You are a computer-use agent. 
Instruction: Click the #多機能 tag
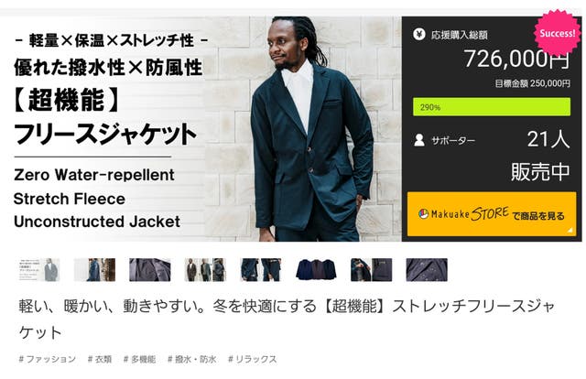click(x=139, y=359)
